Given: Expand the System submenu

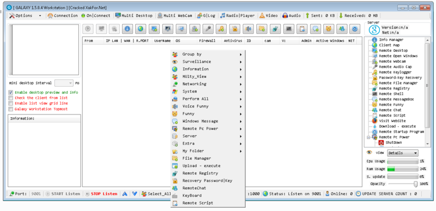Looking at the screenshot, I should coord(208,92).
